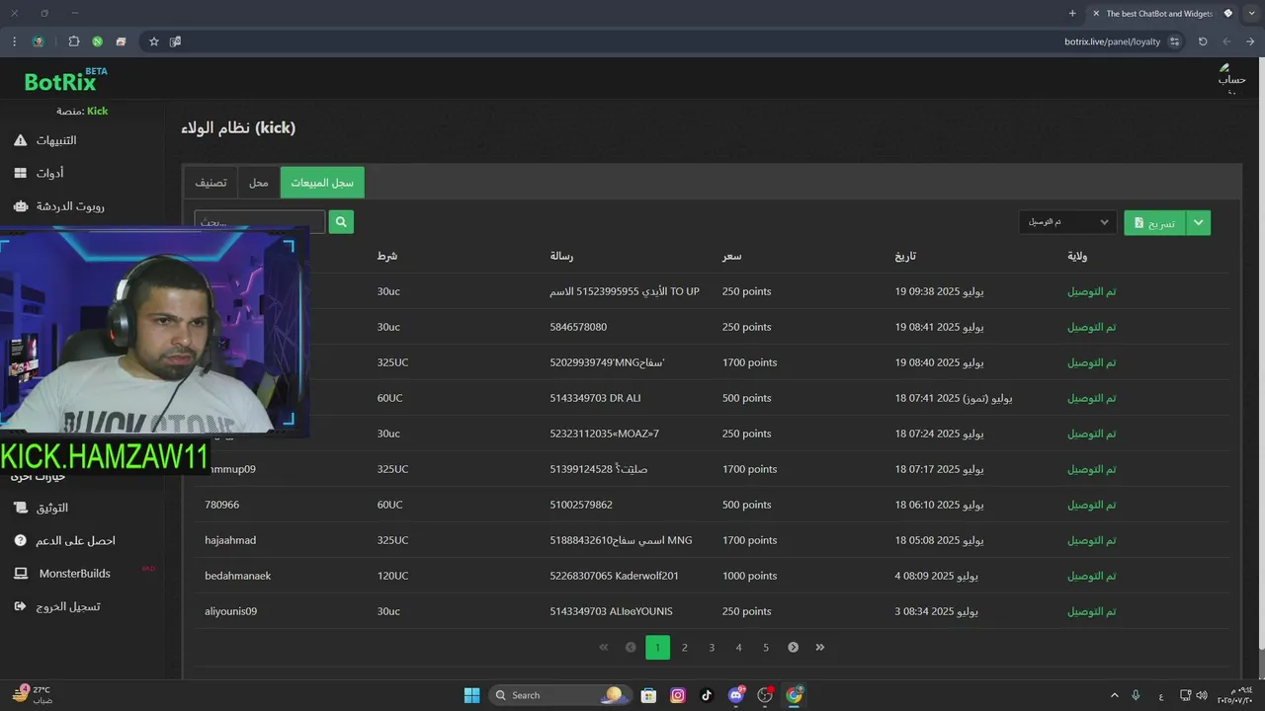Open Microsoft Store from taskbar
1265x711 pixels.
click(x=648, y=695)
